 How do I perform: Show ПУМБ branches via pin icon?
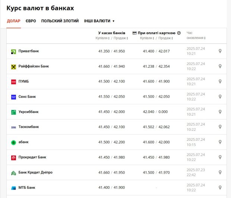coord(220,81)
